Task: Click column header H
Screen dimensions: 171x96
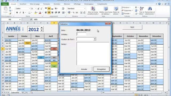Action: point(54,23)
